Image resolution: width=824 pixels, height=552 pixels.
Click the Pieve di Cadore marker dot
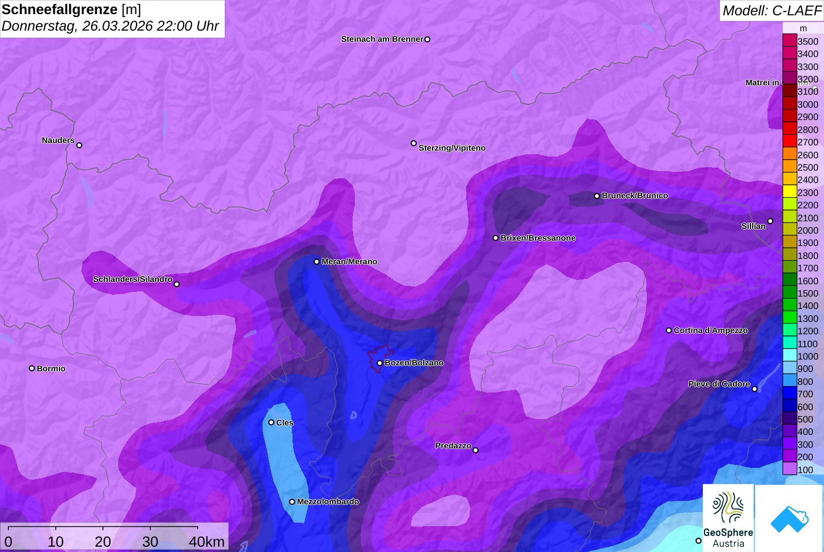pos(755,389)
